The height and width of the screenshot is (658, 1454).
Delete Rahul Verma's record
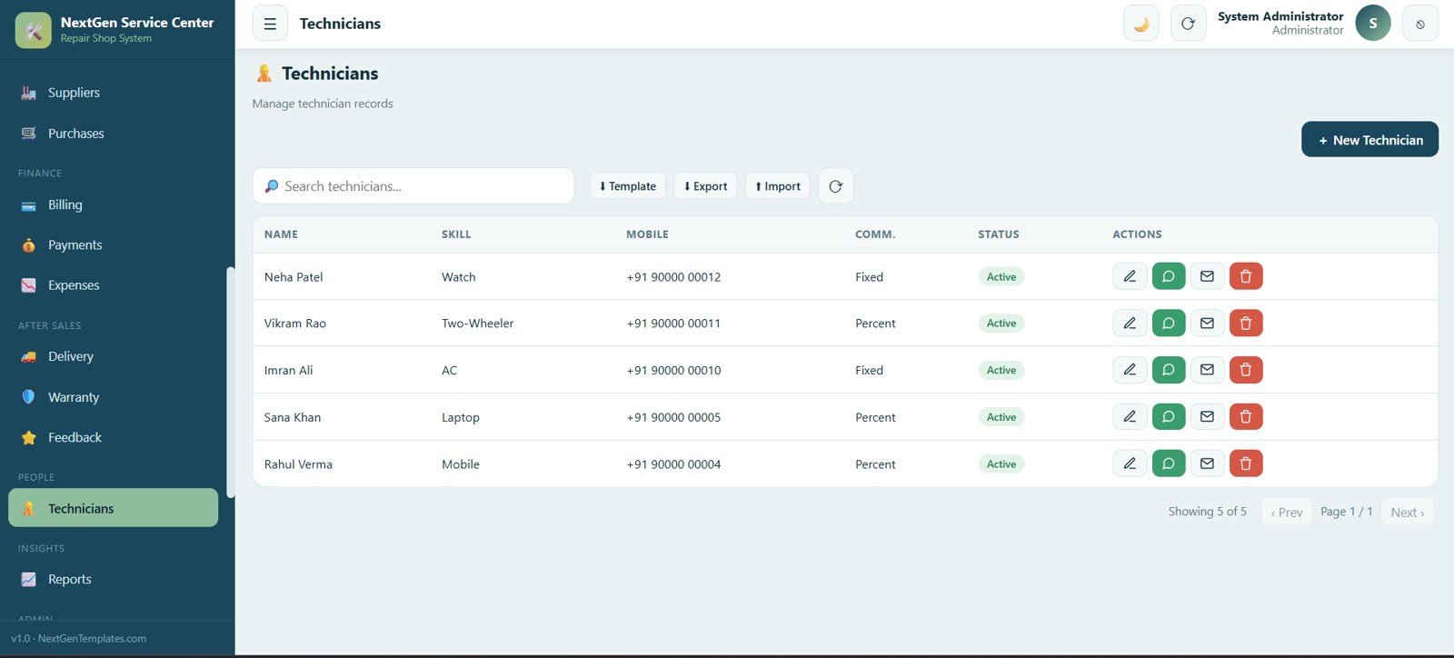[1246, 464]
